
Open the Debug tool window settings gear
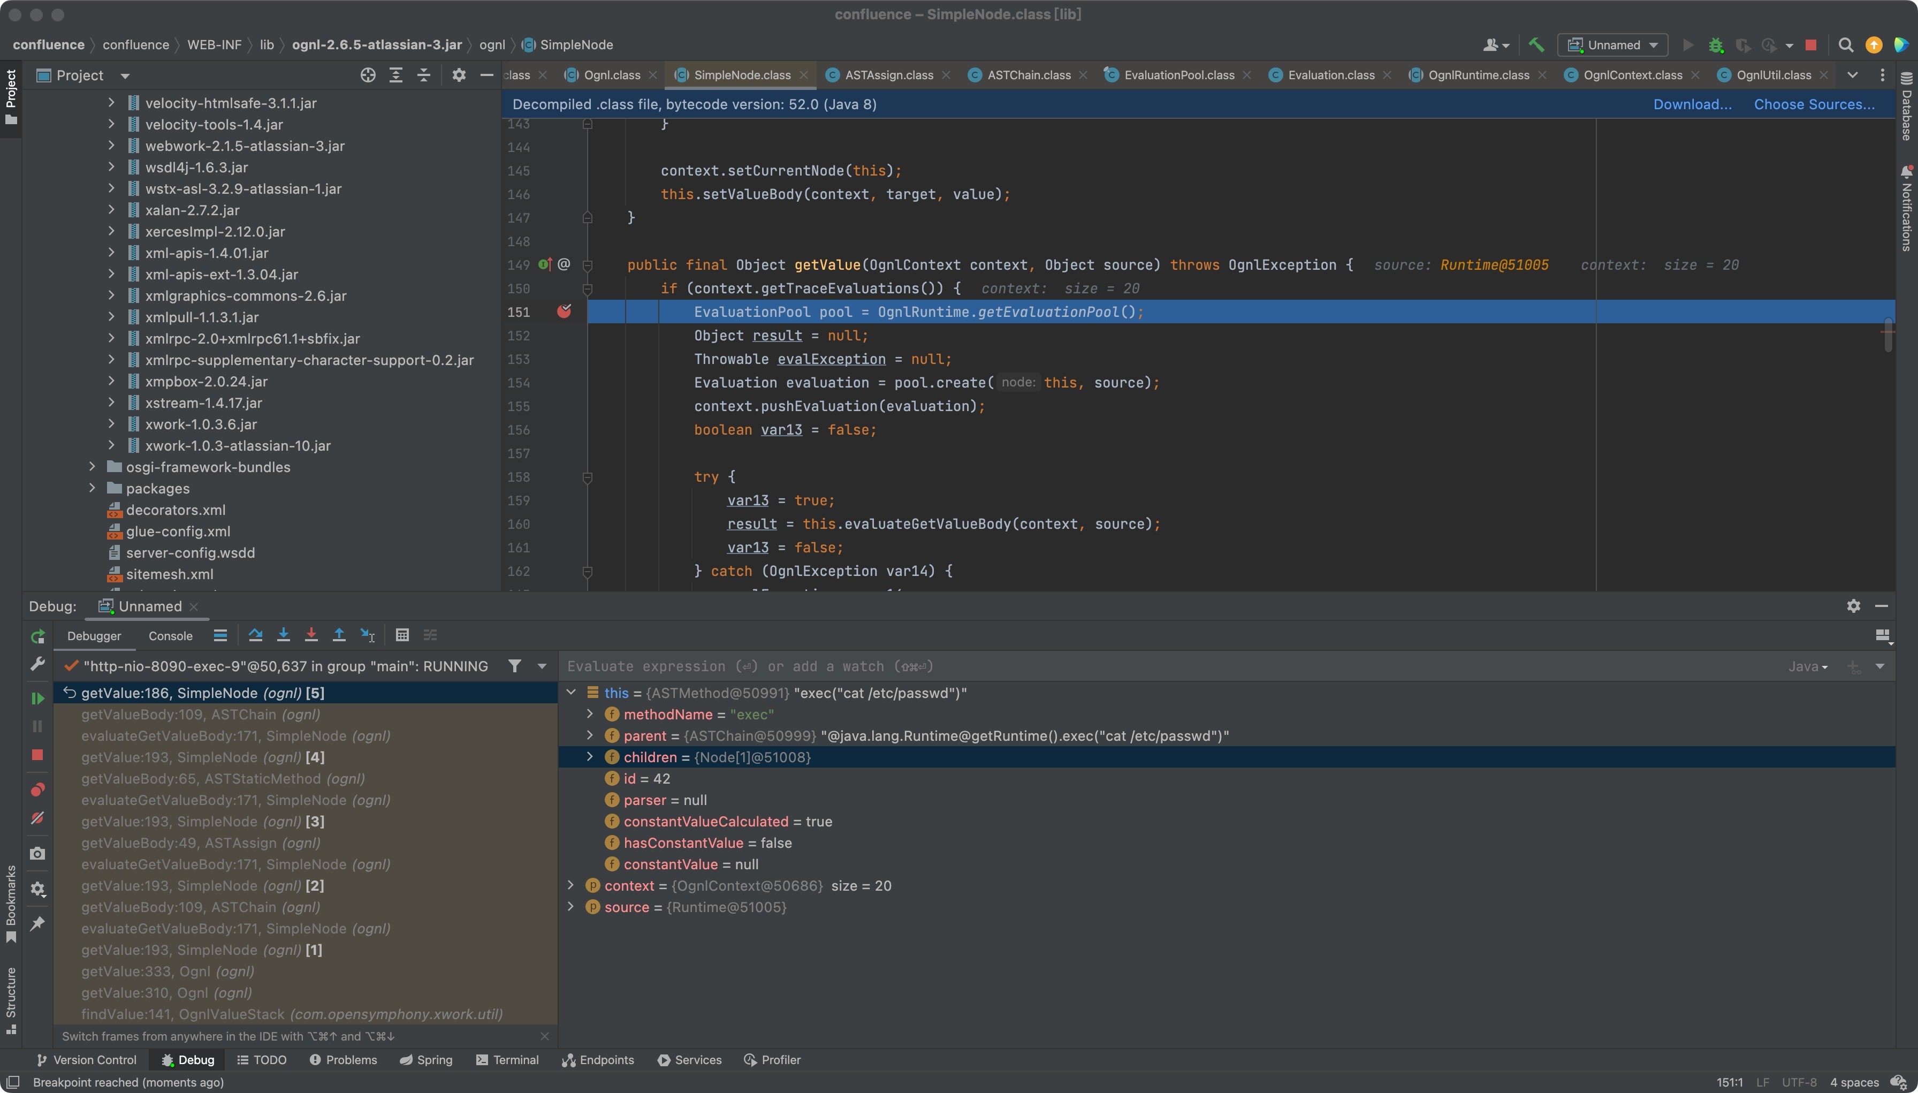pos(1853,606)
